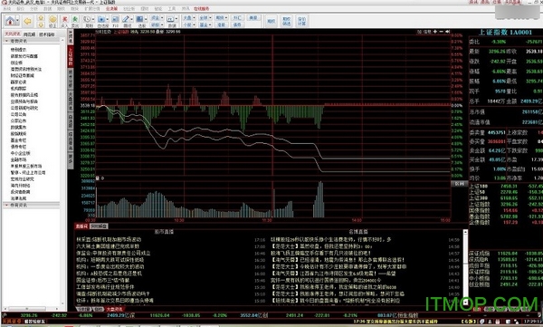Open the red 在线服务 menu
The width and height of the screenshot is (543, 327).
201,8
